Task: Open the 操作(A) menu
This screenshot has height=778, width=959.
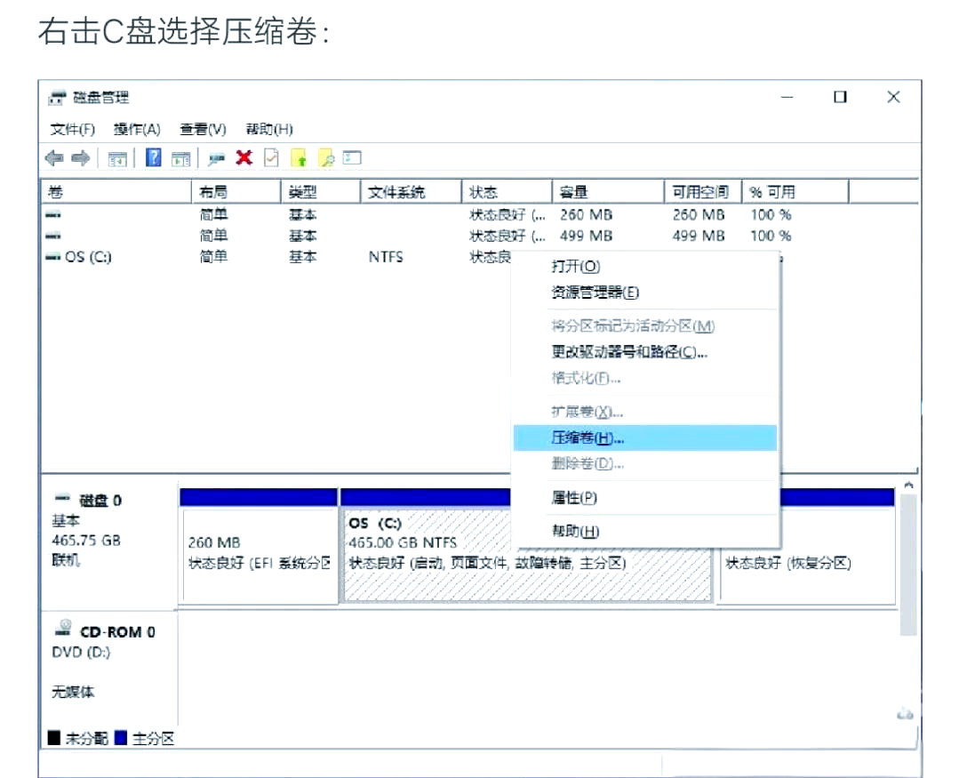Action: coord(137,129)
